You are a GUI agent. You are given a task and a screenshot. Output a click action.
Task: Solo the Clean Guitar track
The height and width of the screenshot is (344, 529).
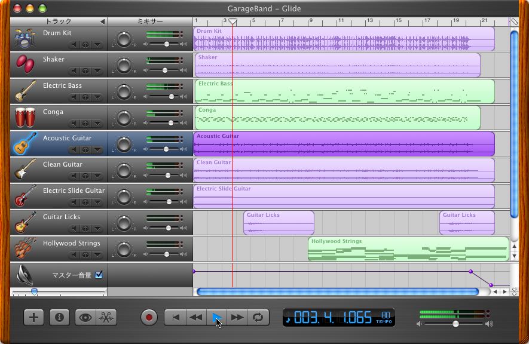pos(85,176)
